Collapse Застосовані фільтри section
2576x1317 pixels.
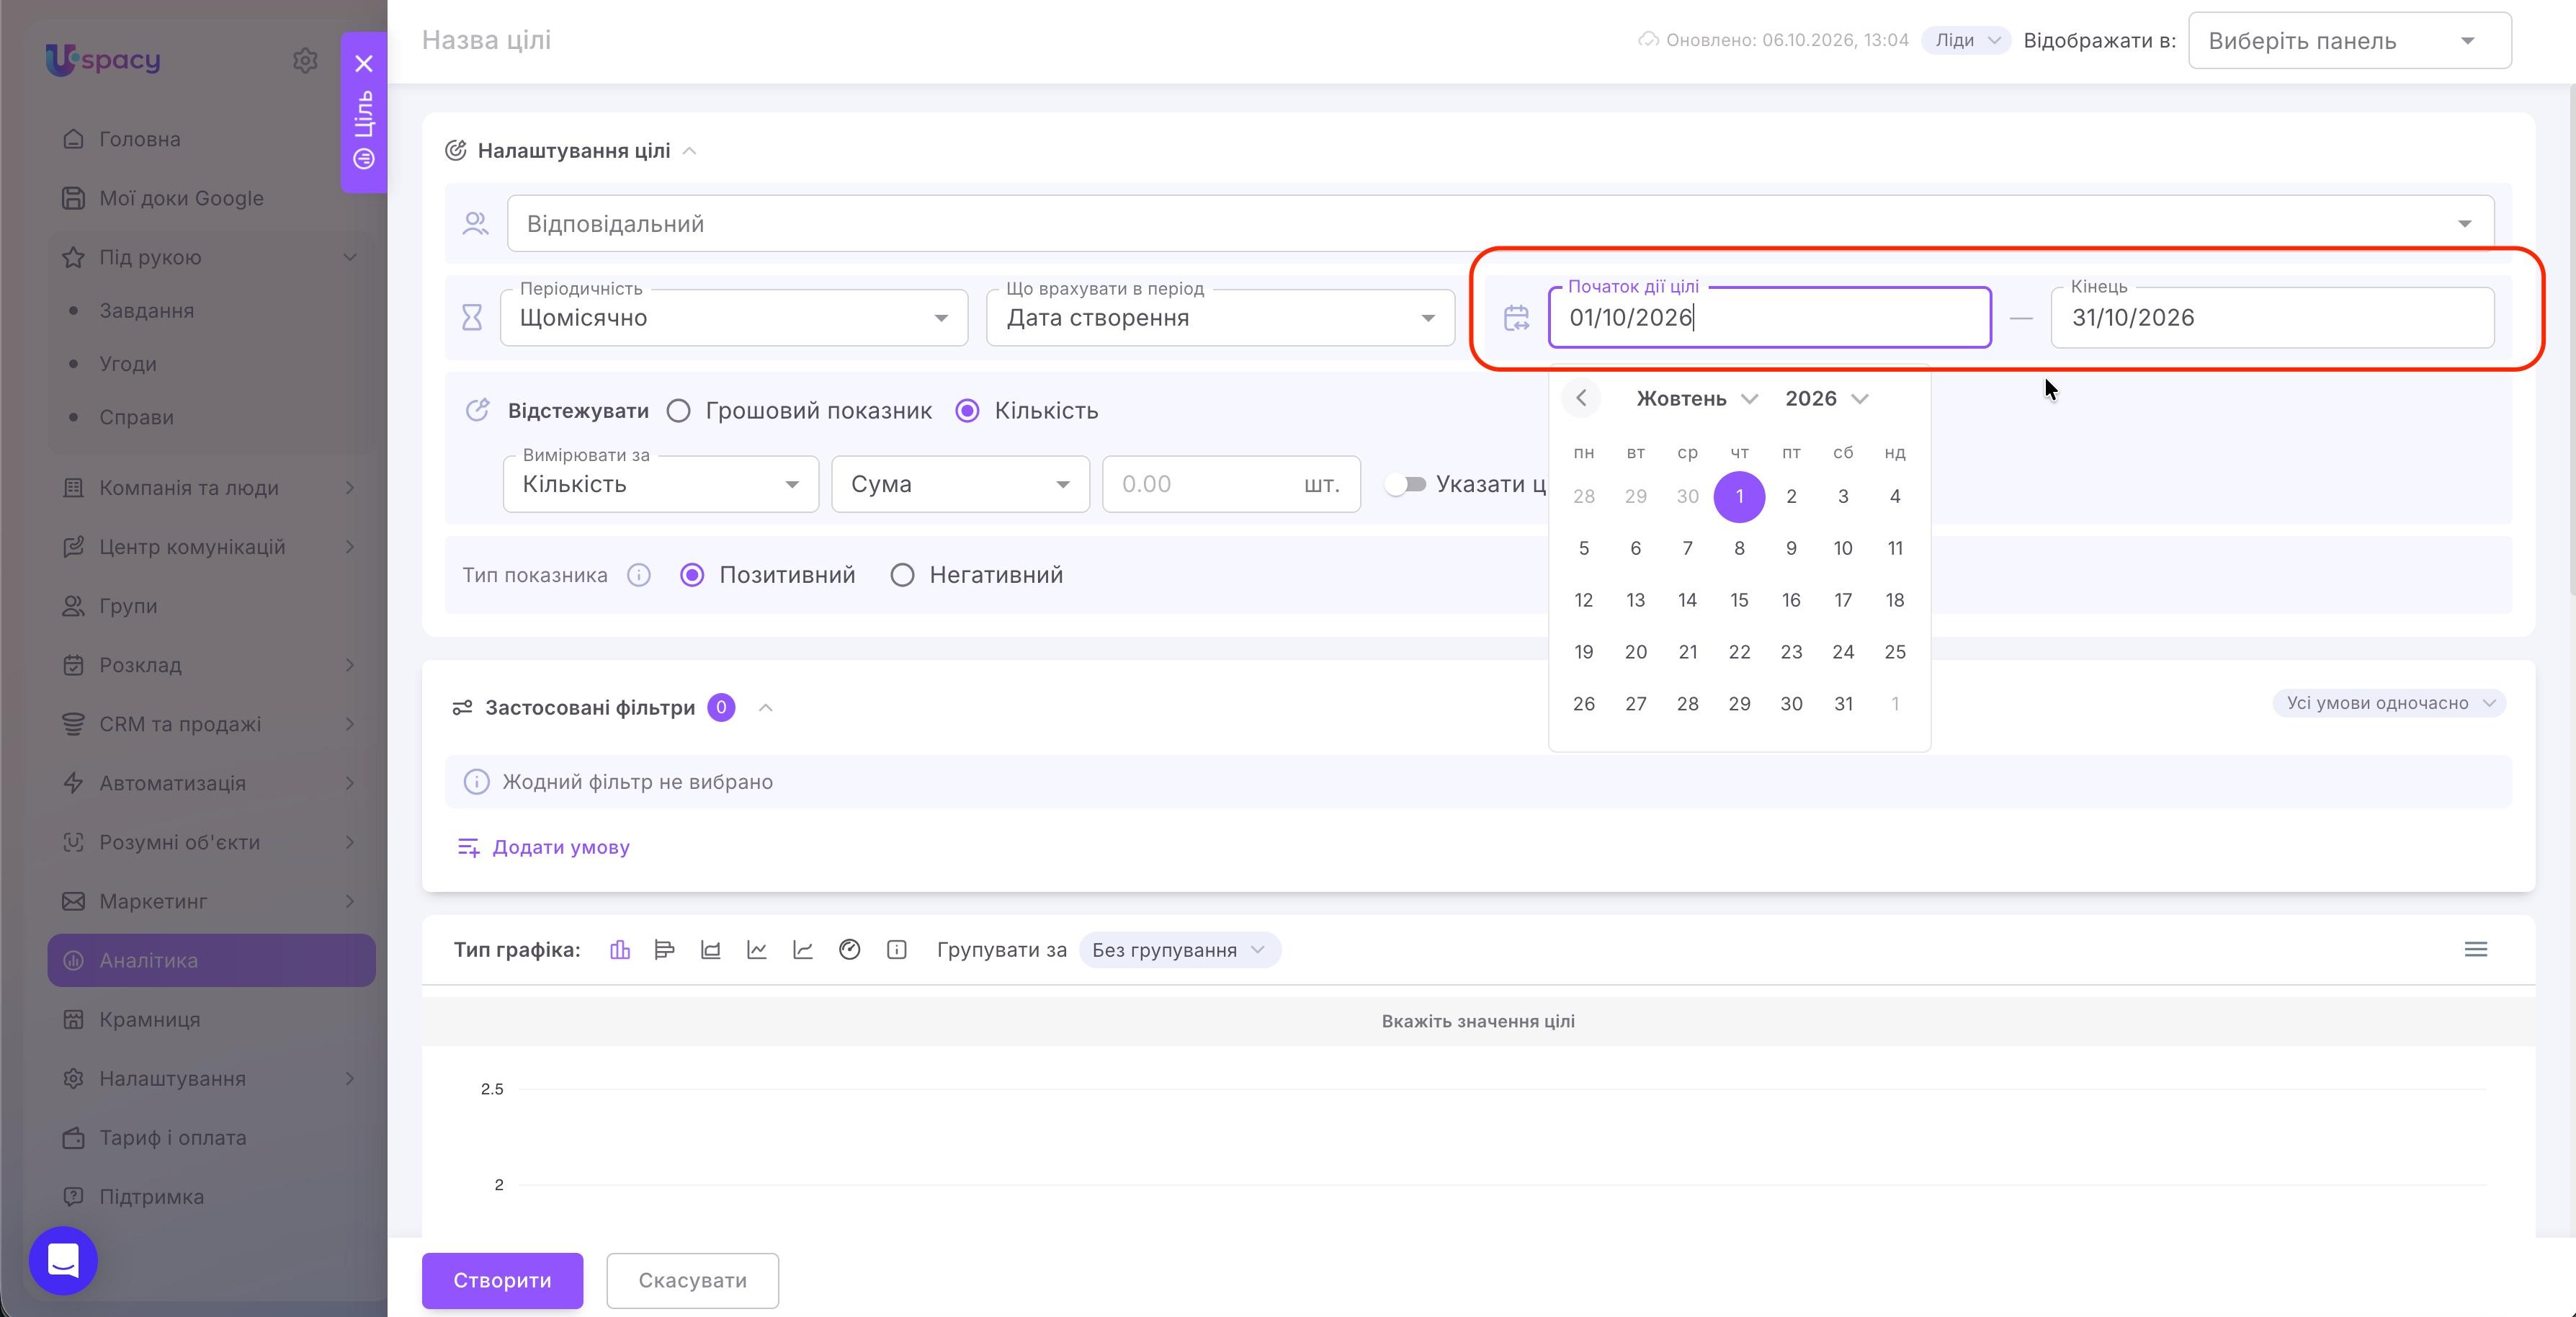tap(766, 707)
